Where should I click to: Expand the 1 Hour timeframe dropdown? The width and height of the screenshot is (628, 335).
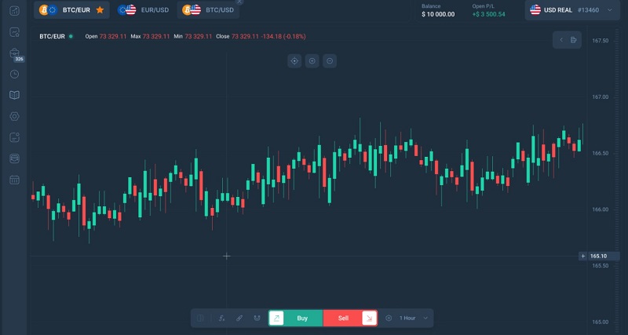tap(414, 318)
